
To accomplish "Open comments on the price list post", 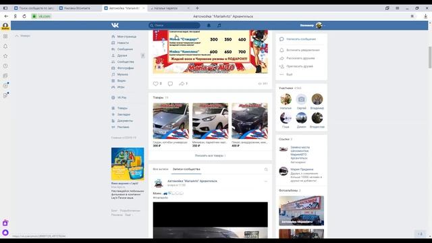I will (170, 84).
